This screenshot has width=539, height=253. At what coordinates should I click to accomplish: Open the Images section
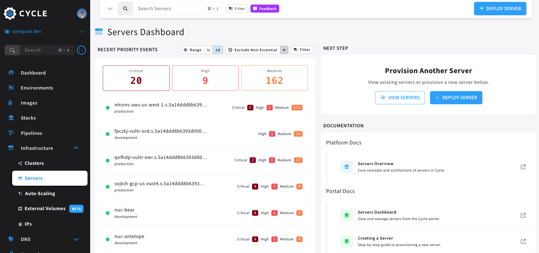point(29,103)
